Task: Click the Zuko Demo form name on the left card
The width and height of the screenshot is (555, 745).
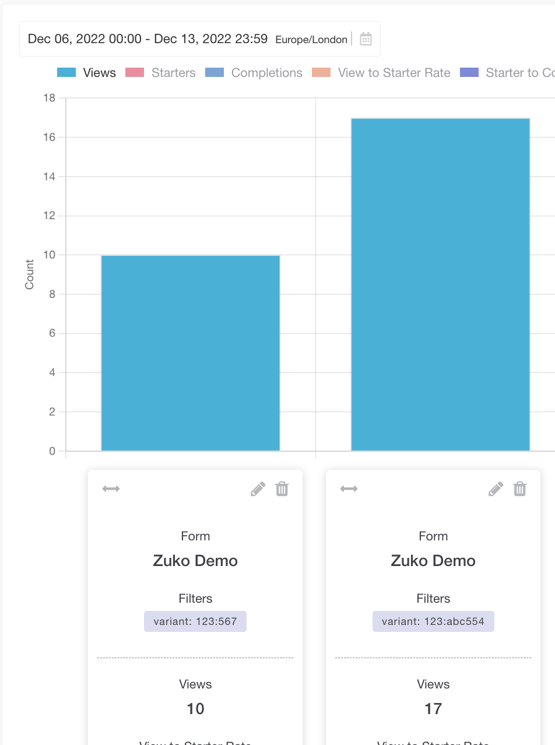Action: (195, 560)
